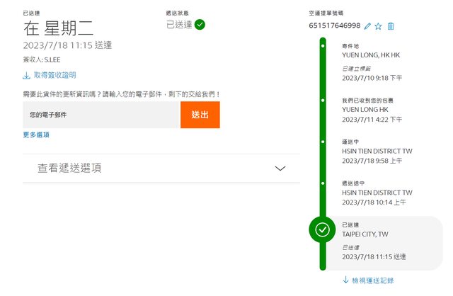The height and width of the screenshot is (296, 453).
Task: Click the down arrow beside 檢視運送記錄
Action: click(x=345, y=280)
